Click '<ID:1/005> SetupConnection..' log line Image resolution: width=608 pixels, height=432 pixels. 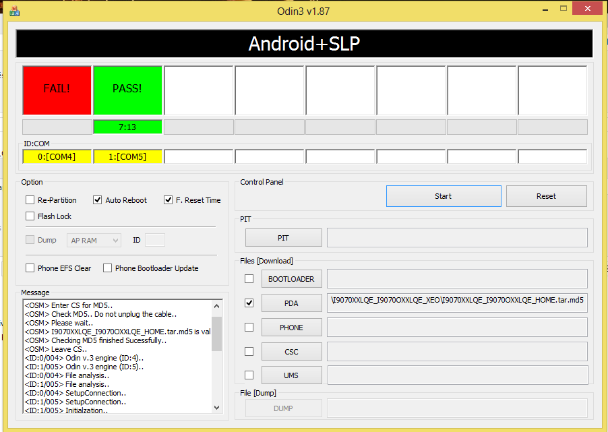tap(75, 402)
